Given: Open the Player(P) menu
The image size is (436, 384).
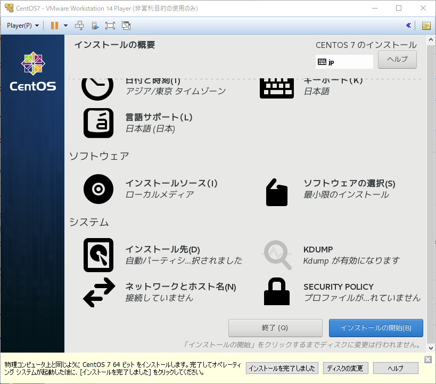Looking at the screenshot, I should (23, 26).
